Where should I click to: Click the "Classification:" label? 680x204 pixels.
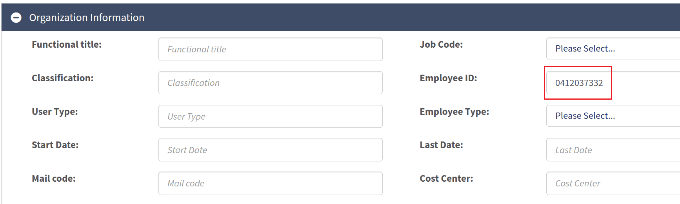[x=63, y=78]
